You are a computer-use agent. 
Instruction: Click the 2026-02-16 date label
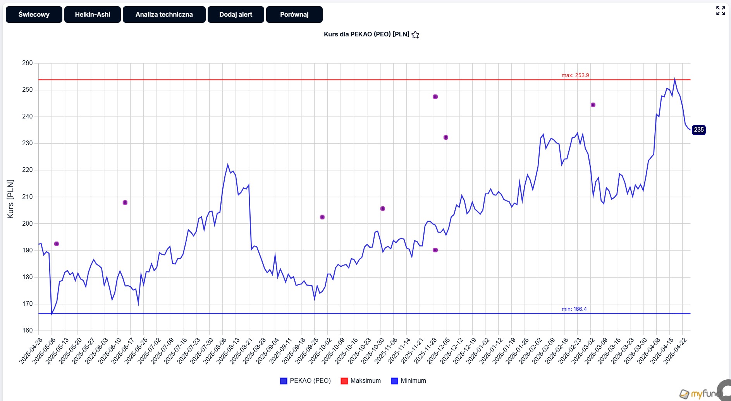pos(556,351)
